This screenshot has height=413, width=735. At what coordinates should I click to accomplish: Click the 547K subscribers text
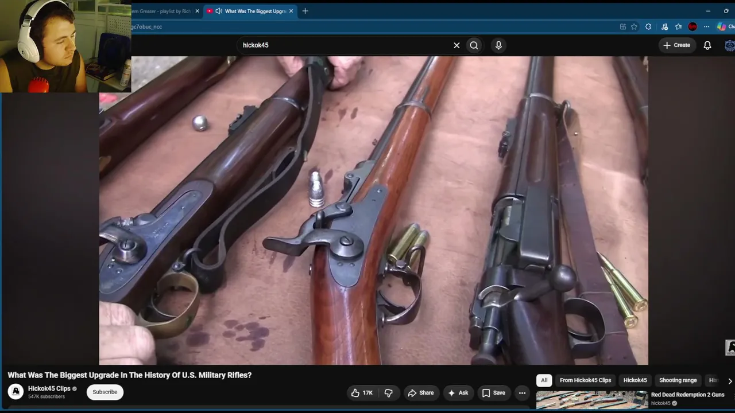coord(47,396)
